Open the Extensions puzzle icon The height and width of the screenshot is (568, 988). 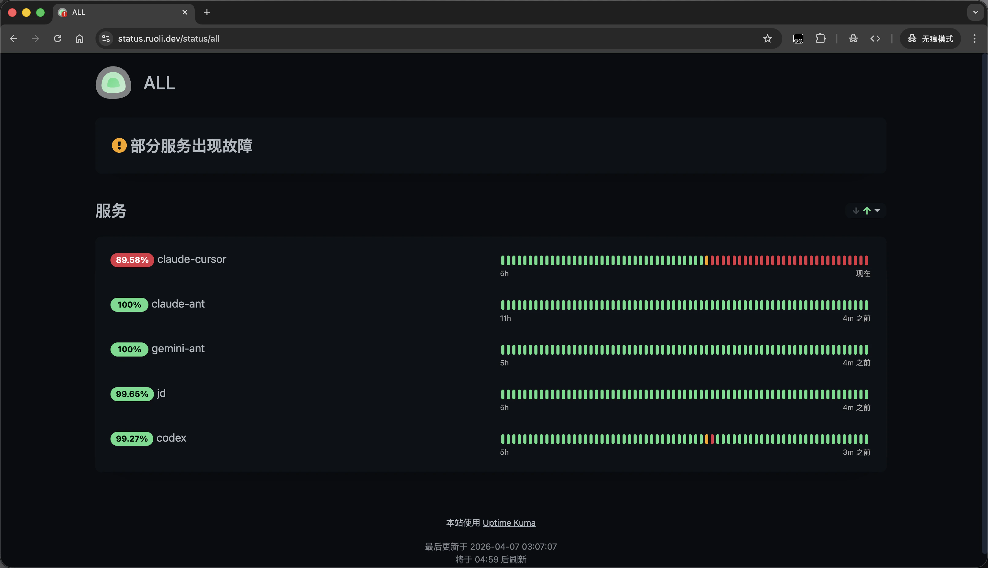tap(821, 39)
